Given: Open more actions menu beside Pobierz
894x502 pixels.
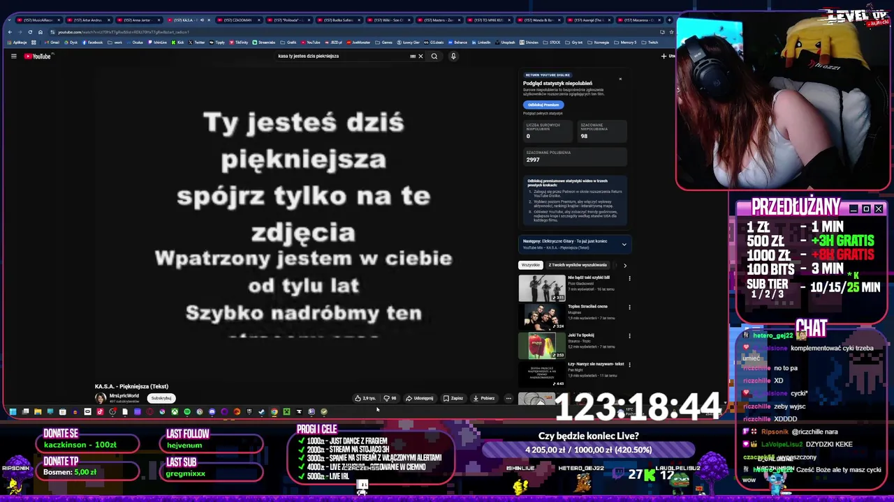Looking at the screenshot, I should 508,398.
